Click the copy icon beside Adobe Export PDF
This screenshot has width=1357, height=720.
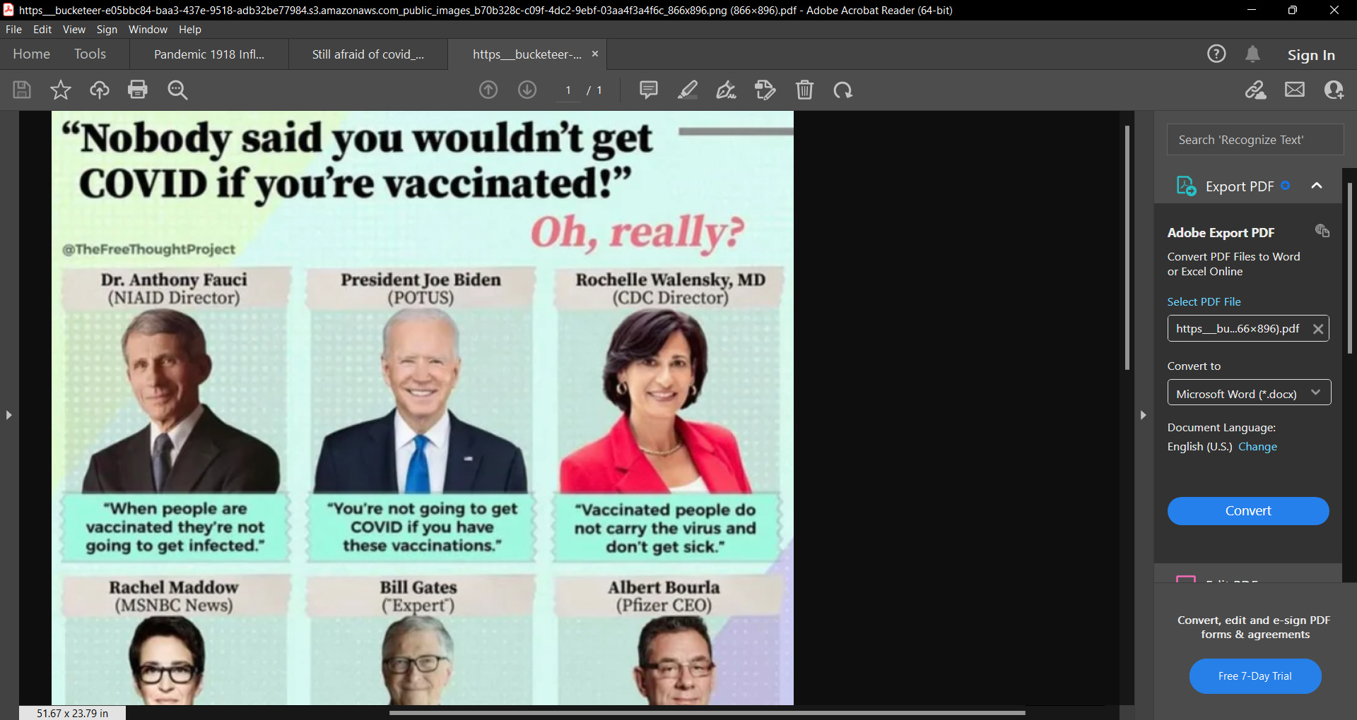point(1322,231)
